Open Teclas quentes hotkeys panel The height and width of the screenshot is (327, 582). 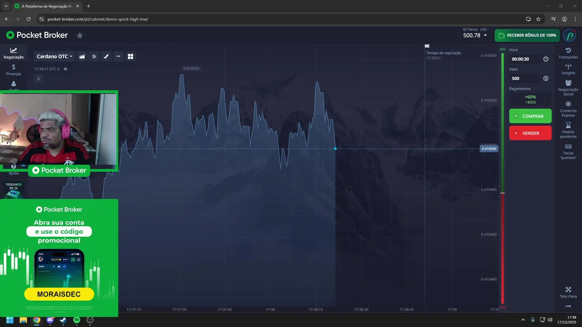tap(568, 152)
